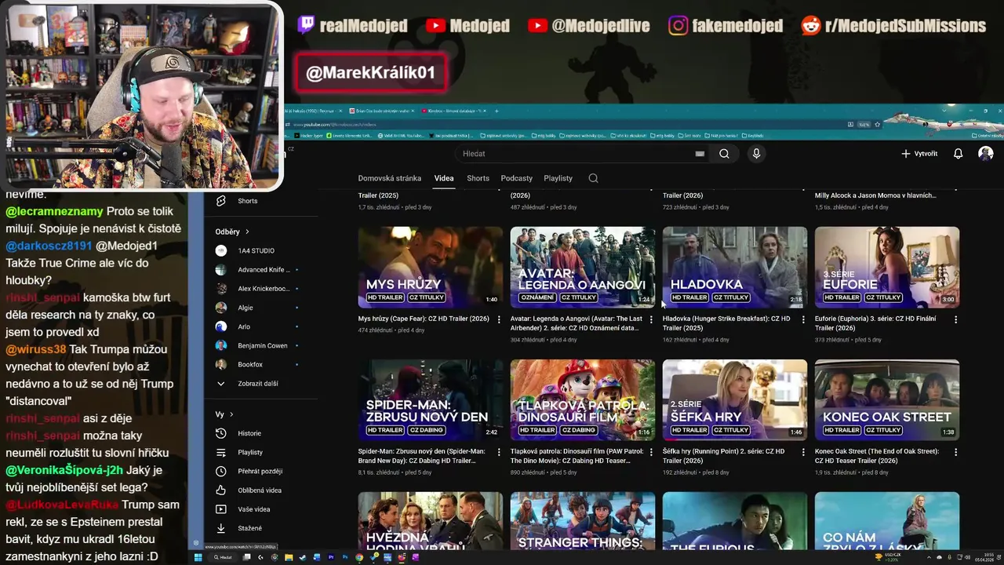Expand the Vy section chevron
This screenshot has height=565, width=1004.
click(231, 414)
